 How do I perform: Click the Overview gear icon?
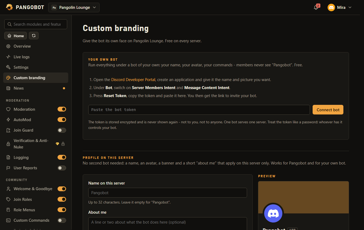pyautogui.click(x=8, y=46)
